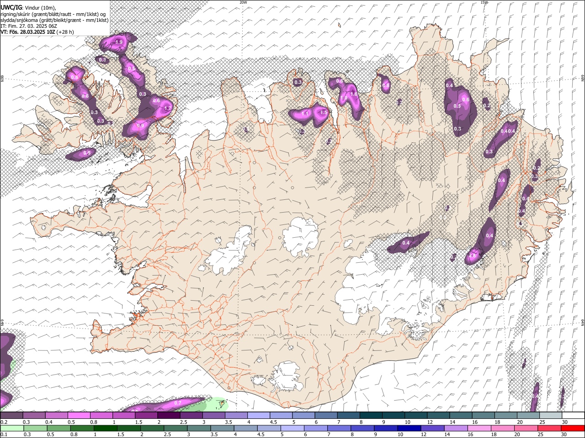This screenshot has height=438, width=585.
Task: Click the 0.7 value at the map's bottom edge
Action: coord(178,403)
